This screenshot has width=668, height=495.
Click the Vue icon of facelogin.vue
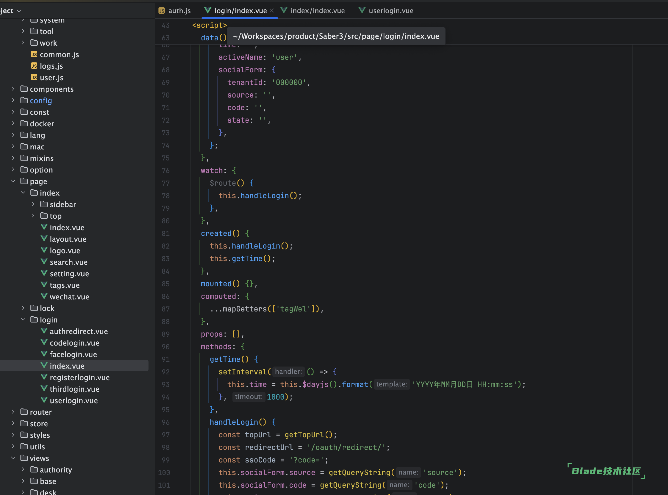[x=44, y=354]
